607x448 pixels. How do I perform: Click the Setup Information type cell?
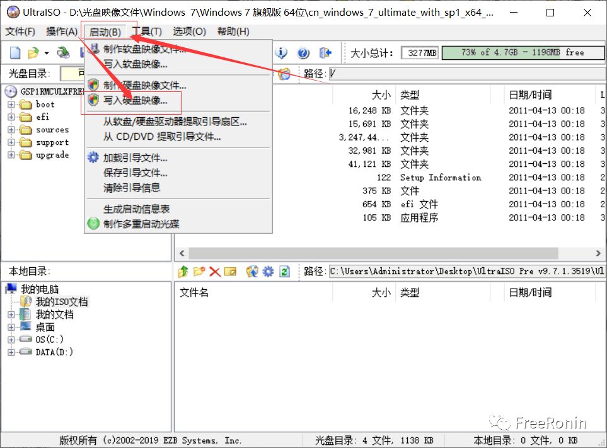coord(441,178)
